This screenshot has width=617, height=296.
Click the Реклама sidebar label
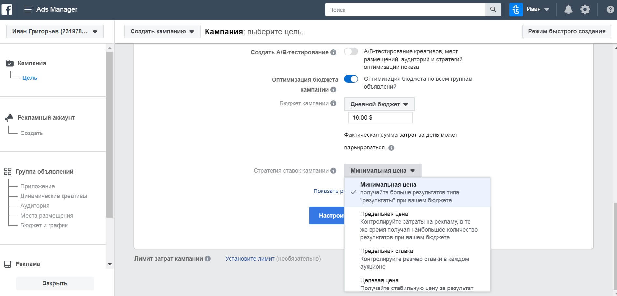[x=28, y=264]
